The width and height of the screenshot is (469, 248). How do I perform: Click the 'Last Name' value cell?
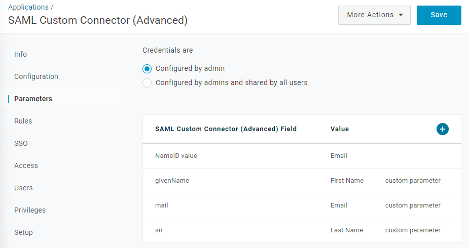coord(347,230)
